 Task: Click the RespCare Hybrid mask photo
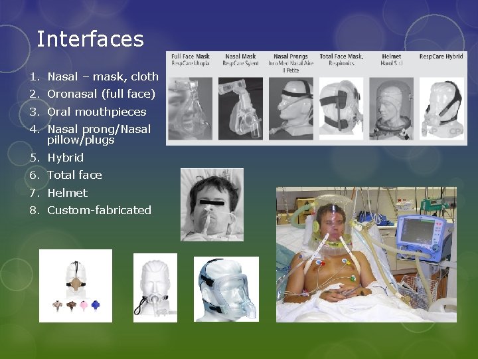point(441,108)
